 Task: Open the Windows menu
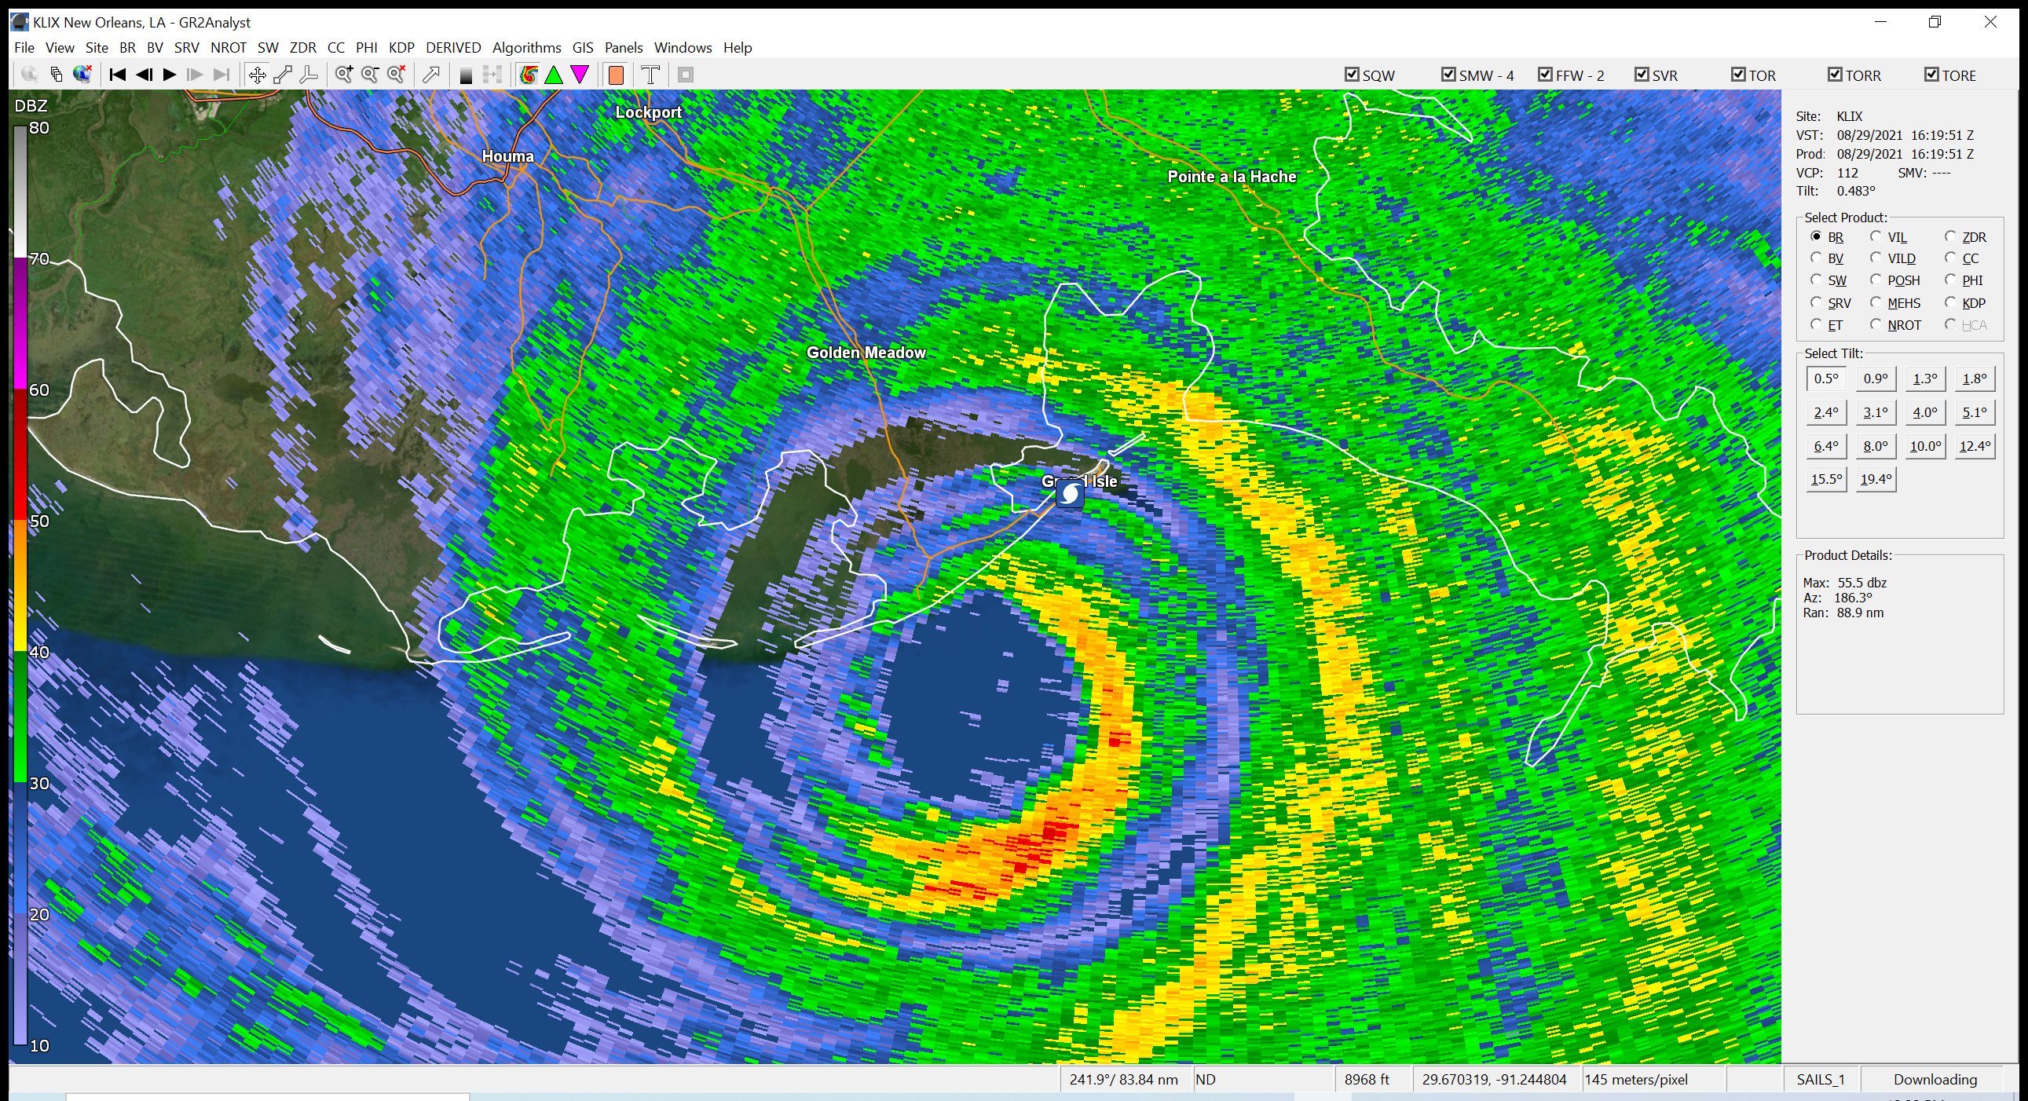683,47
